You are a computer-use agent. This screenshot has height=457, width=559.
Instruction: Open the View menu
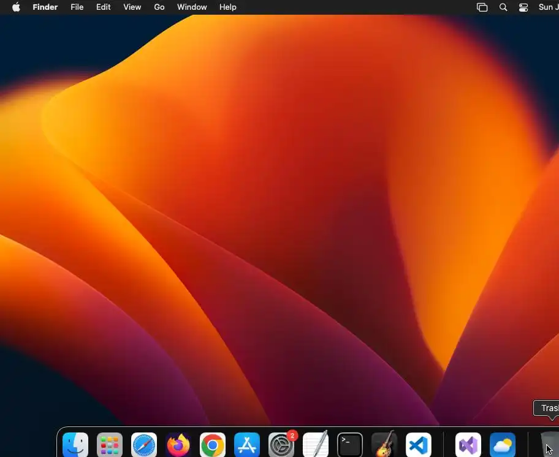click(132, 7)
